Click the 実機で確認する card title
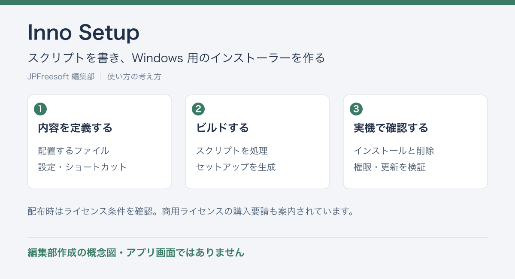This screenshot has height=279, width=515. pos(391,128)
